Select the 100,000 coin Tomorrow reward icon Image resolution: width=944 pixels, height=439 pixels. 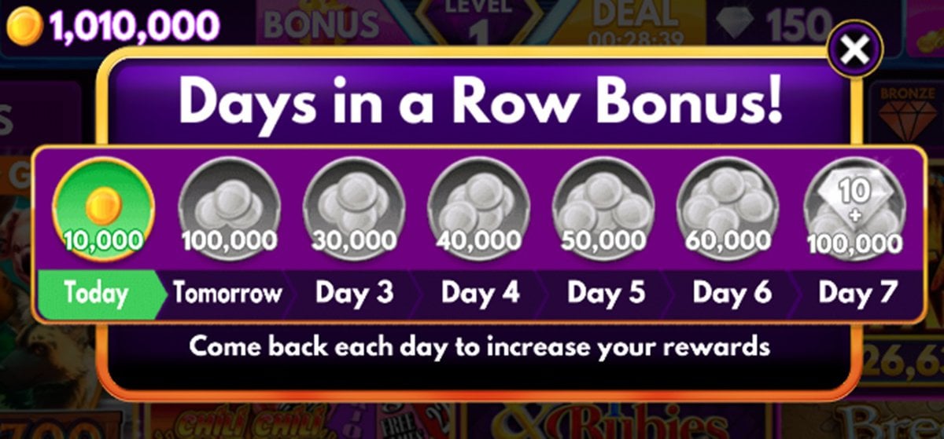pos(230,207)
